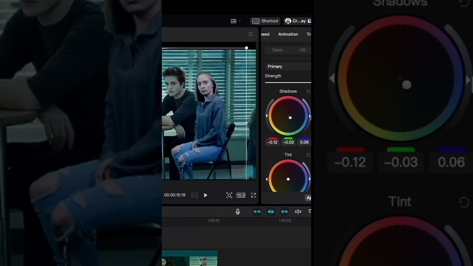Toggle clip linkage on timeline

pyautogui.click(x=285, y=211)
